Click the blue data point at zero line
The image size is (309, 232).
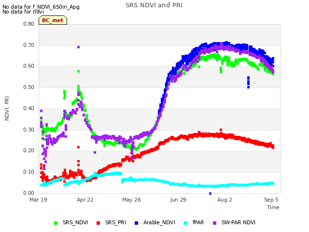click(x=211, y=193)
